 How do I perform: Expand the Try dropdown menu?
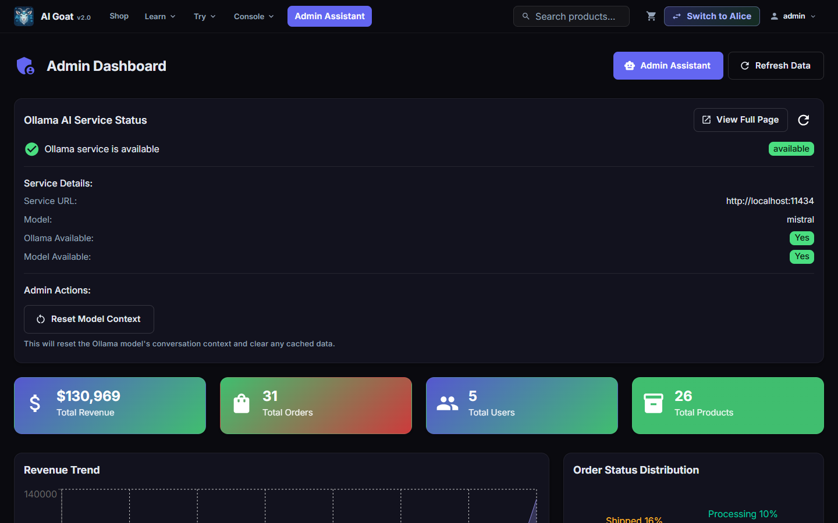click(x=205, y=16)
